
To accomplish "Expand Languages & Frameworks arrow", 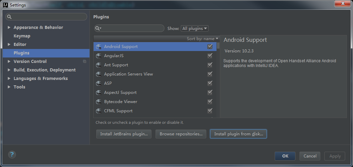I will click(9, 79).
